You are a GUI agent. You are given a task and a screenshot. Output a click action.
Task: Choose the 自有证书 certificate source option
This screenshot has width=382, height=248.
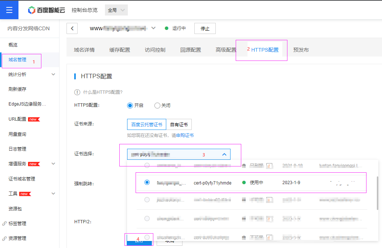click(179, 125)
